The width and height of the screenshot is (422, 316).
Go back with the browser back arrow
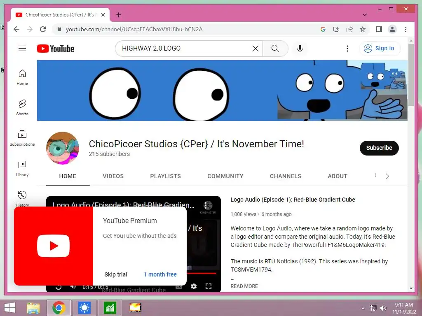tap(16, 29)
